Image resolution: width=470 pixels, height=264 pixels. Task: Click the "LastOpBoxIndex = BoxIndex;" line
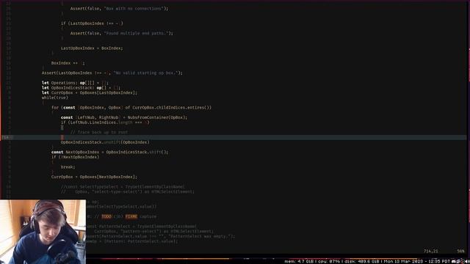pyautogui.click(x=92, y=48)
